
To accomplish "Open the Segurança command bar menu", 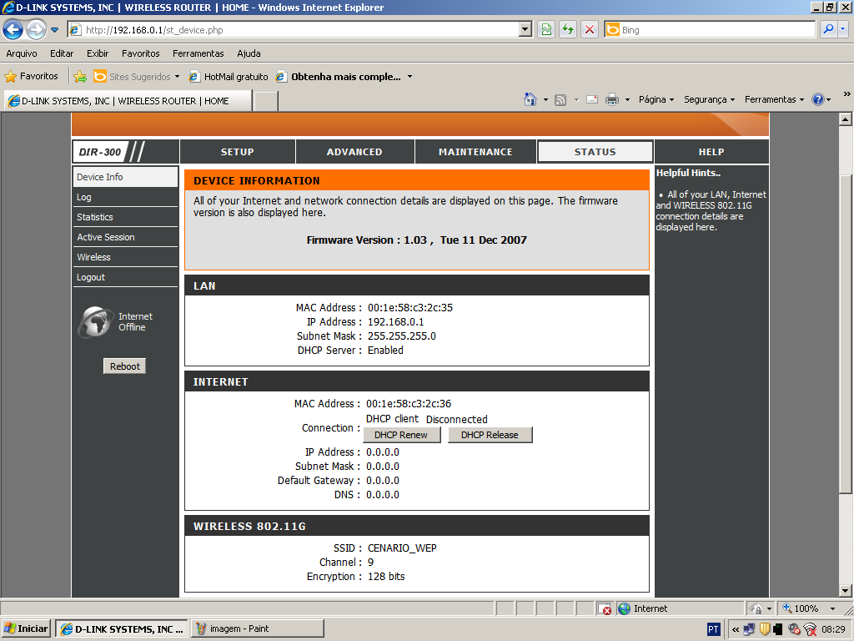I will pyautogui.click(x=709, y=99).
